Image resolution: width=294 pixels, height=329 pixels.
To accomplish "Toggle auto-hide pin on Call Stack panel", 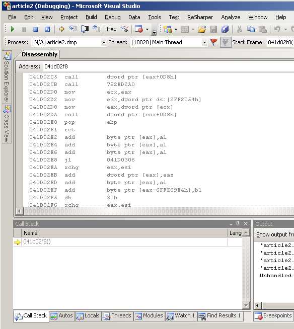I will (x=238, y=224).
